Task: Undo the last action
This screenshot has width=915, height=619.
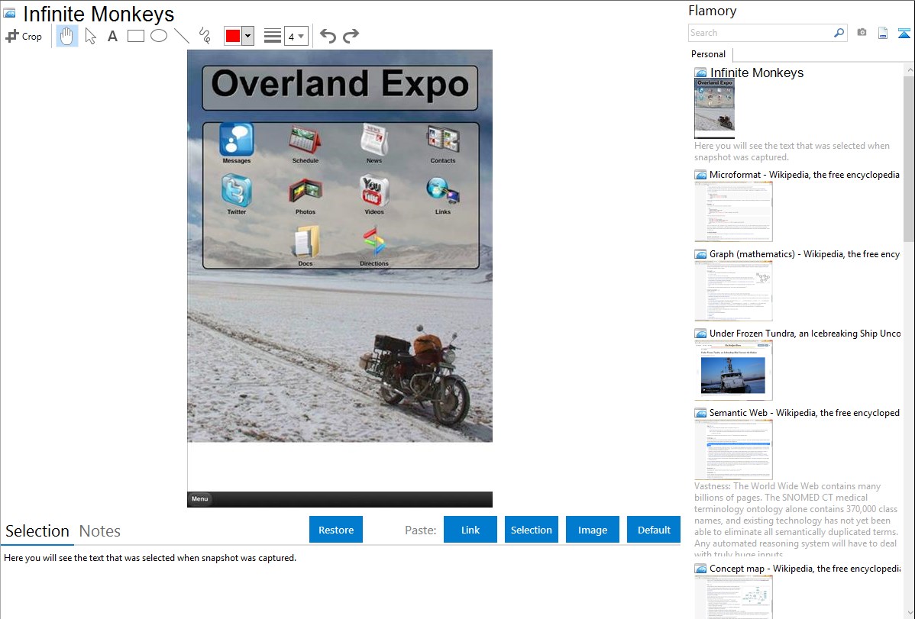Action: (x=328, y=36)
